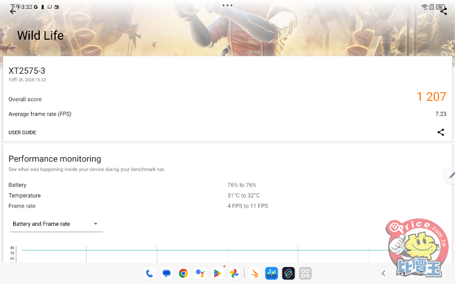Expand Battery and Frame rate dropdown
This screenshot has width=455, height=284.
coord(56,224)
